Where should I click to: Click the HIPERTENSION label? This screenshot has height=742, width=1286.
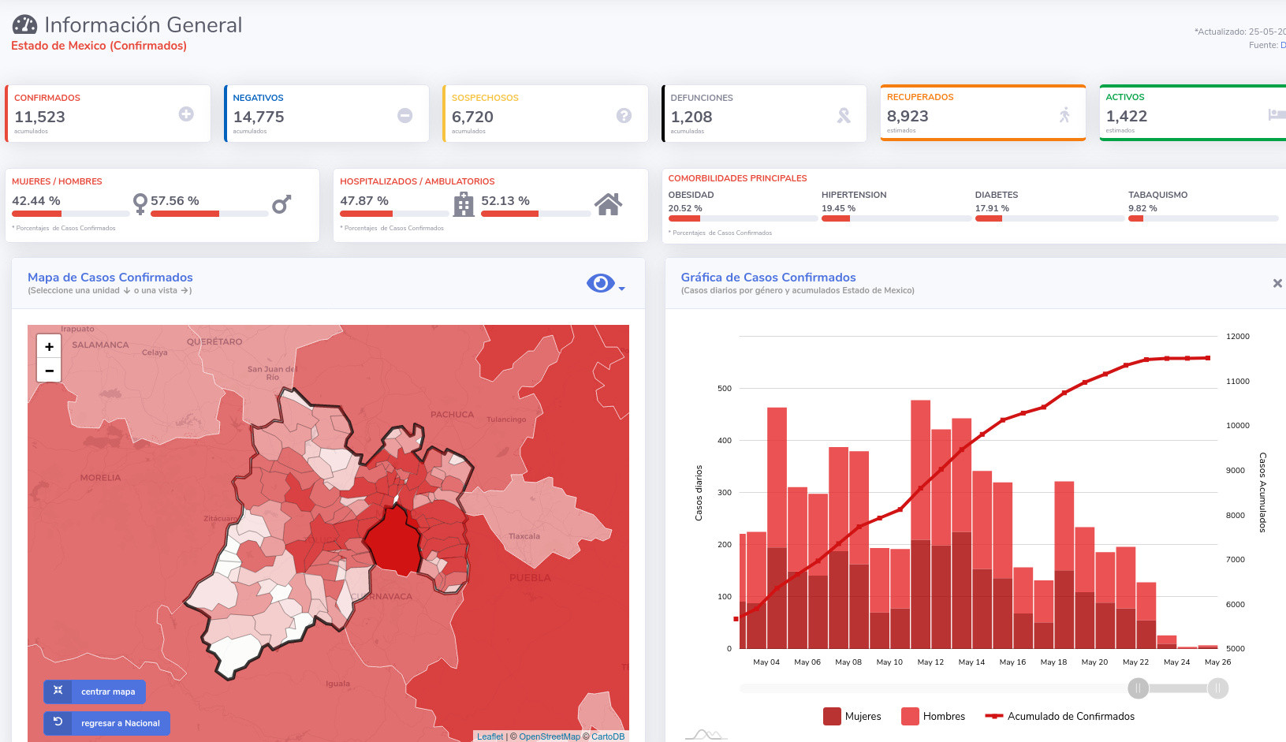click(854, 195)
